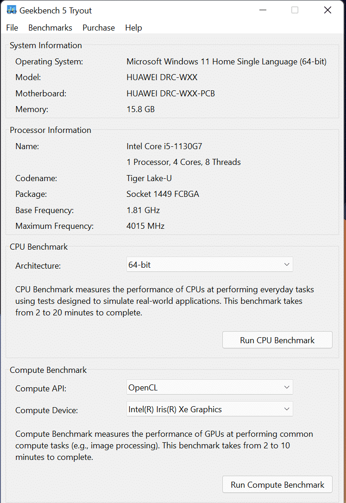Open the Benchmarks menu

point(50,28)
